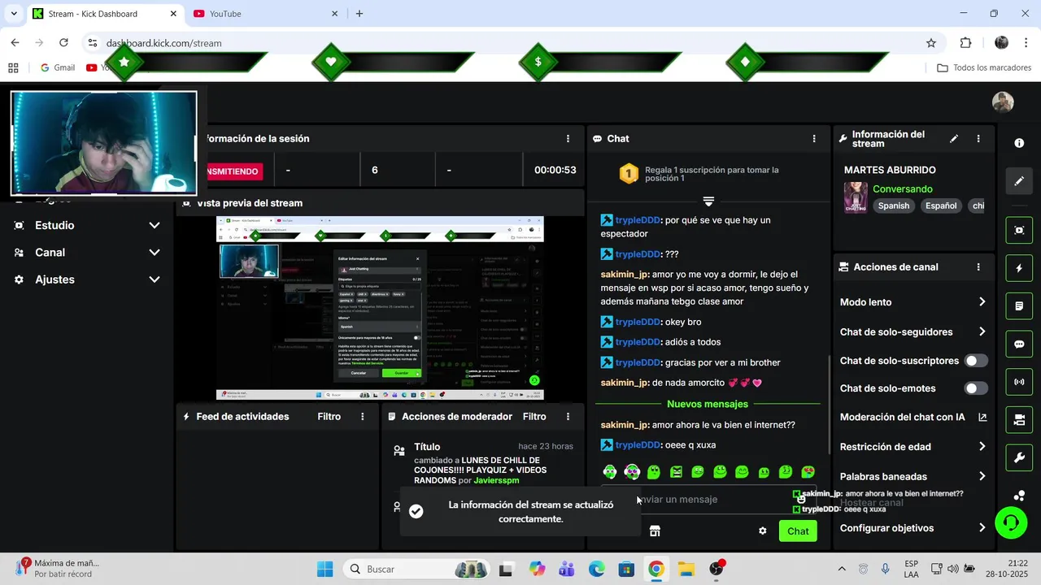Open a new browser tab
This screenshot has height=585, width=1041.
359,14
